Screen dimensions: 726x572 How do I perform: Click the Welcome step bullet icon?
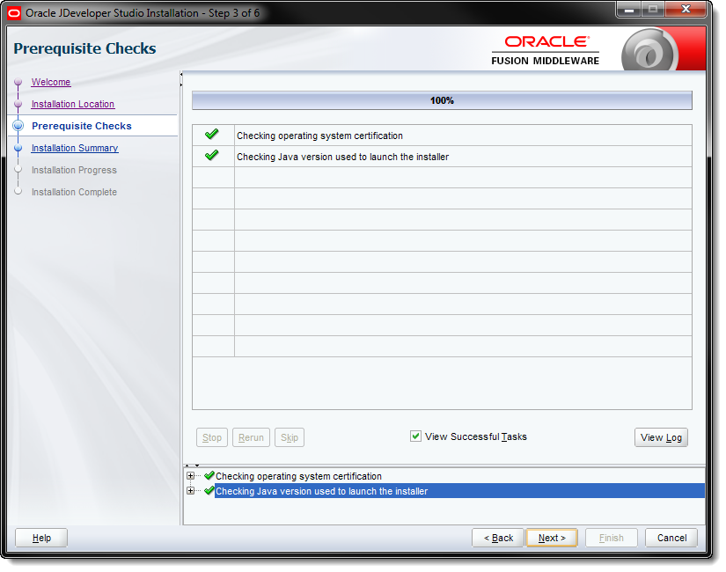[18, 83]
